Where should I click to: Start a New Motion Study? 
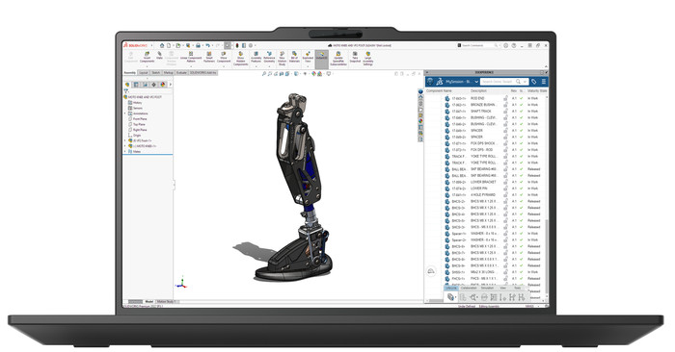(282, 59)
